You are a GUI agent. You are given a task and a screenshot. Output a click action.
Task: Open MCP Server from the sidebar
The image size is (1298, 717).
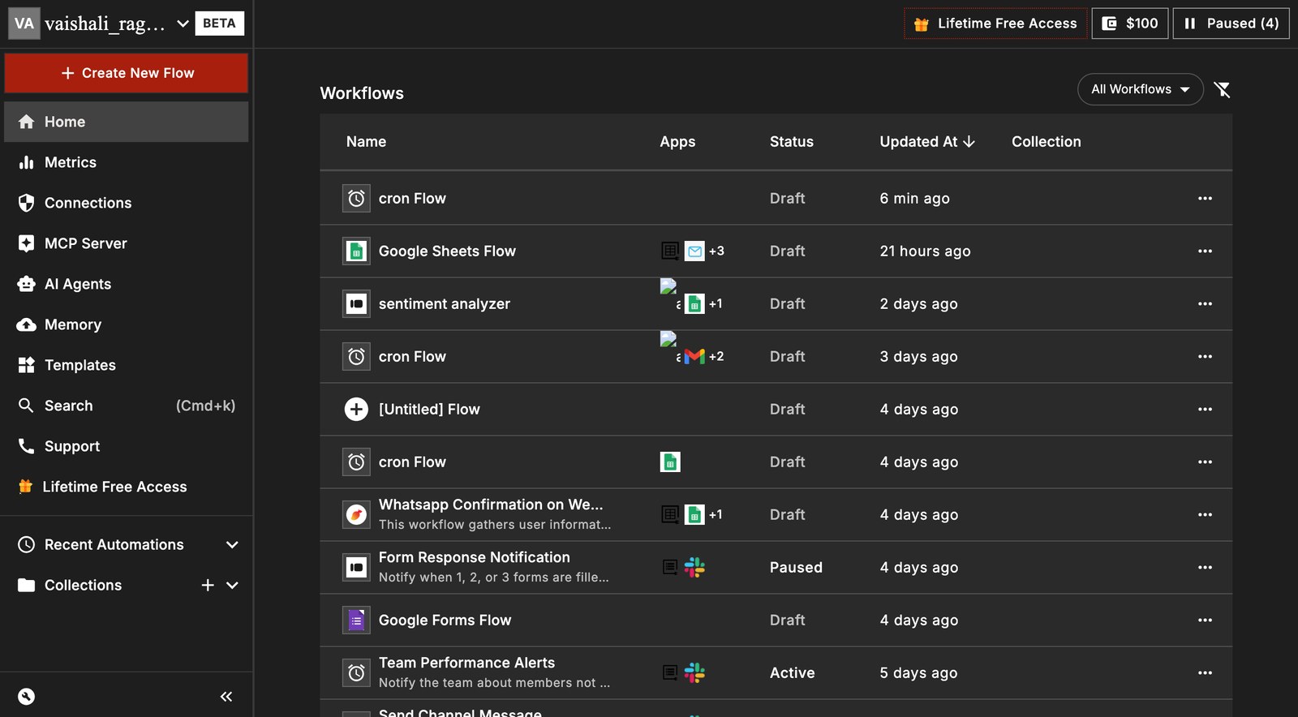pos(85,243)
